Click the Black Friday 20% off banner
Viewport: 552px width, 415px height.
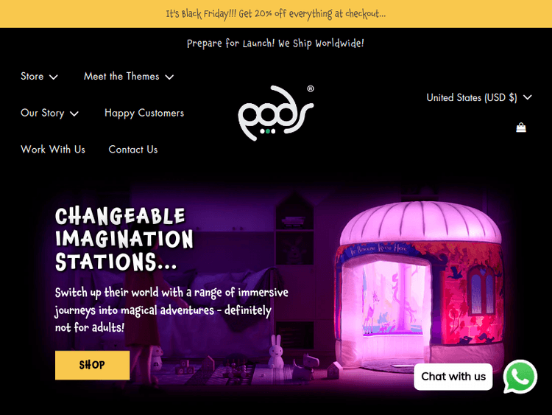pos(276,14)
